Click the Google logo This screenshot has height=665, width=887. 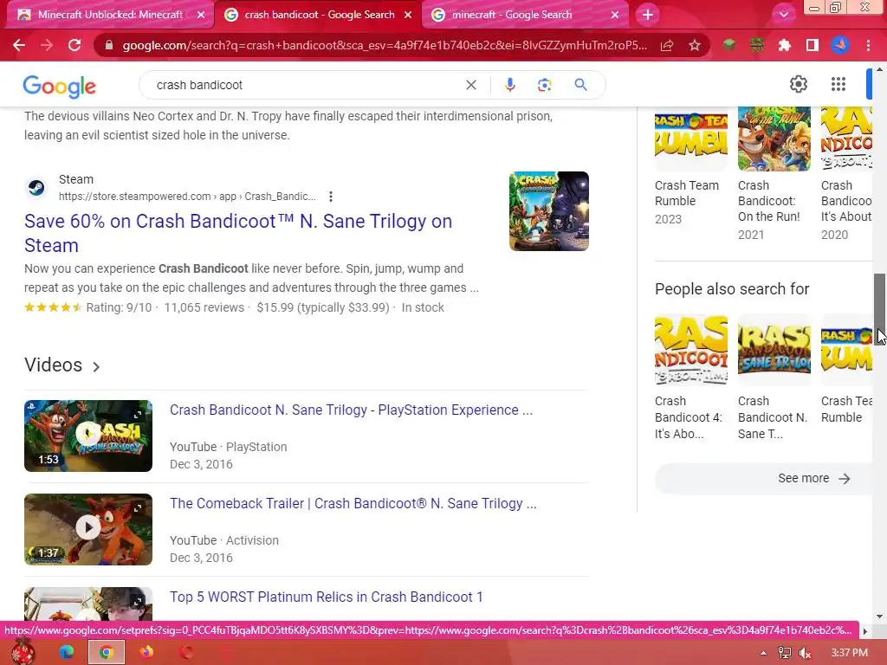coord(60,86)
